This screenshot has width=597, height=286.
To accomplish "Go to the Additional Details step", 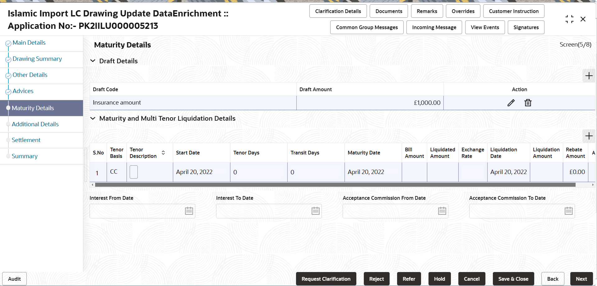I will [35, 124].
